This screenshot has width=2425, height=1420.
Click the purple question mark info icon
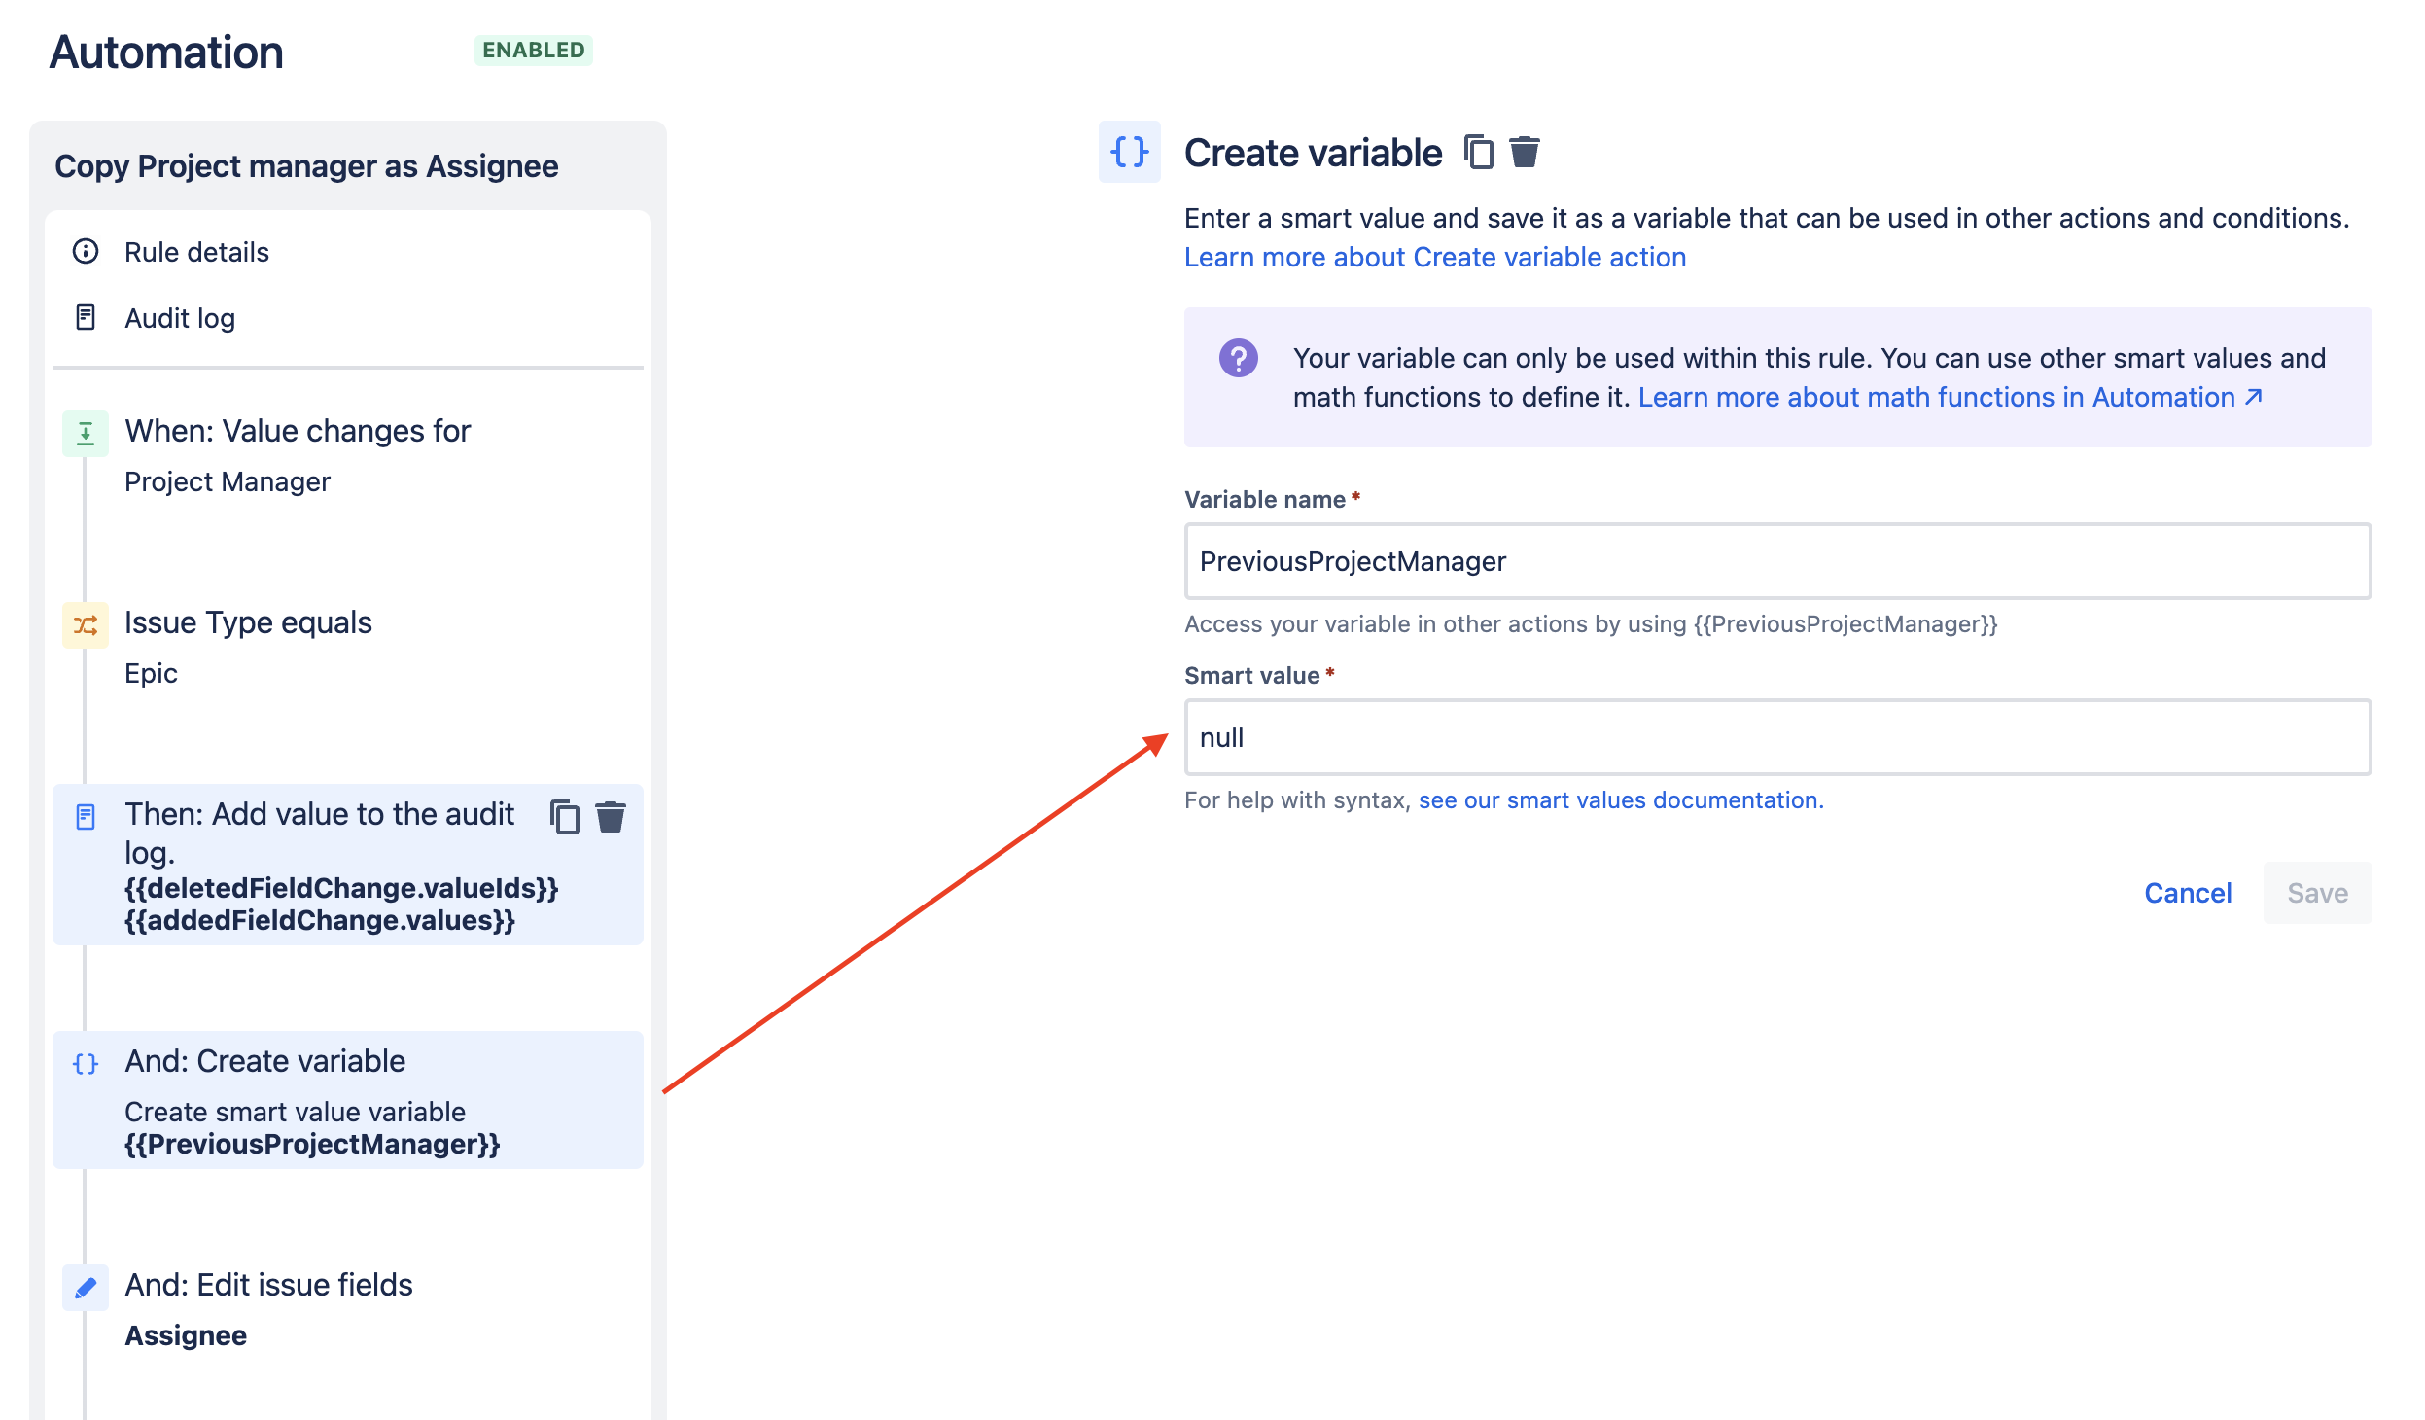[x=1238, y=359]
